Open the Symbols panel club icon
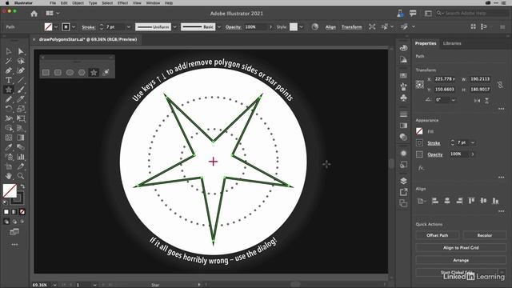512x288 pixels. [x=403, y=98]
